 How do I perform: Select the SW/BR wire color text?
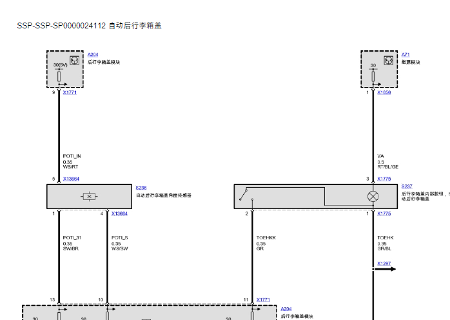click(71, 249)
